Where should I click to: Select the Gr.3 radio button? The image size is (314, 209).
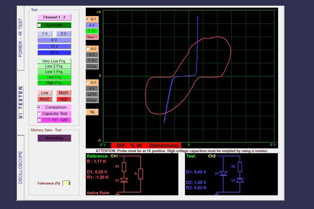pyautogui.click(x=88, y=83)
